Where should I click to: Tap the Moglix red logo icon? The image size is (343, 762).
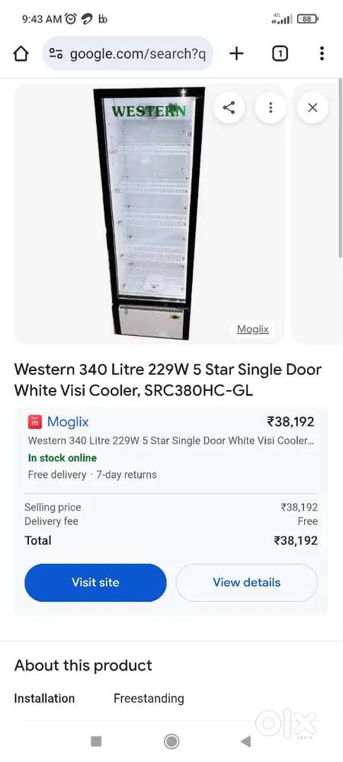[35, 422]
